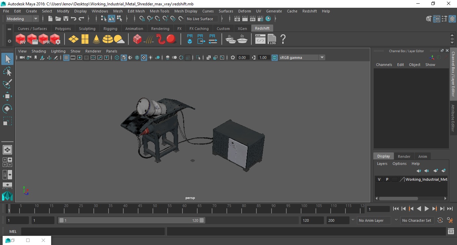457x245 pixels.
Task: Toggle viewport grid display
Action: 66,58
